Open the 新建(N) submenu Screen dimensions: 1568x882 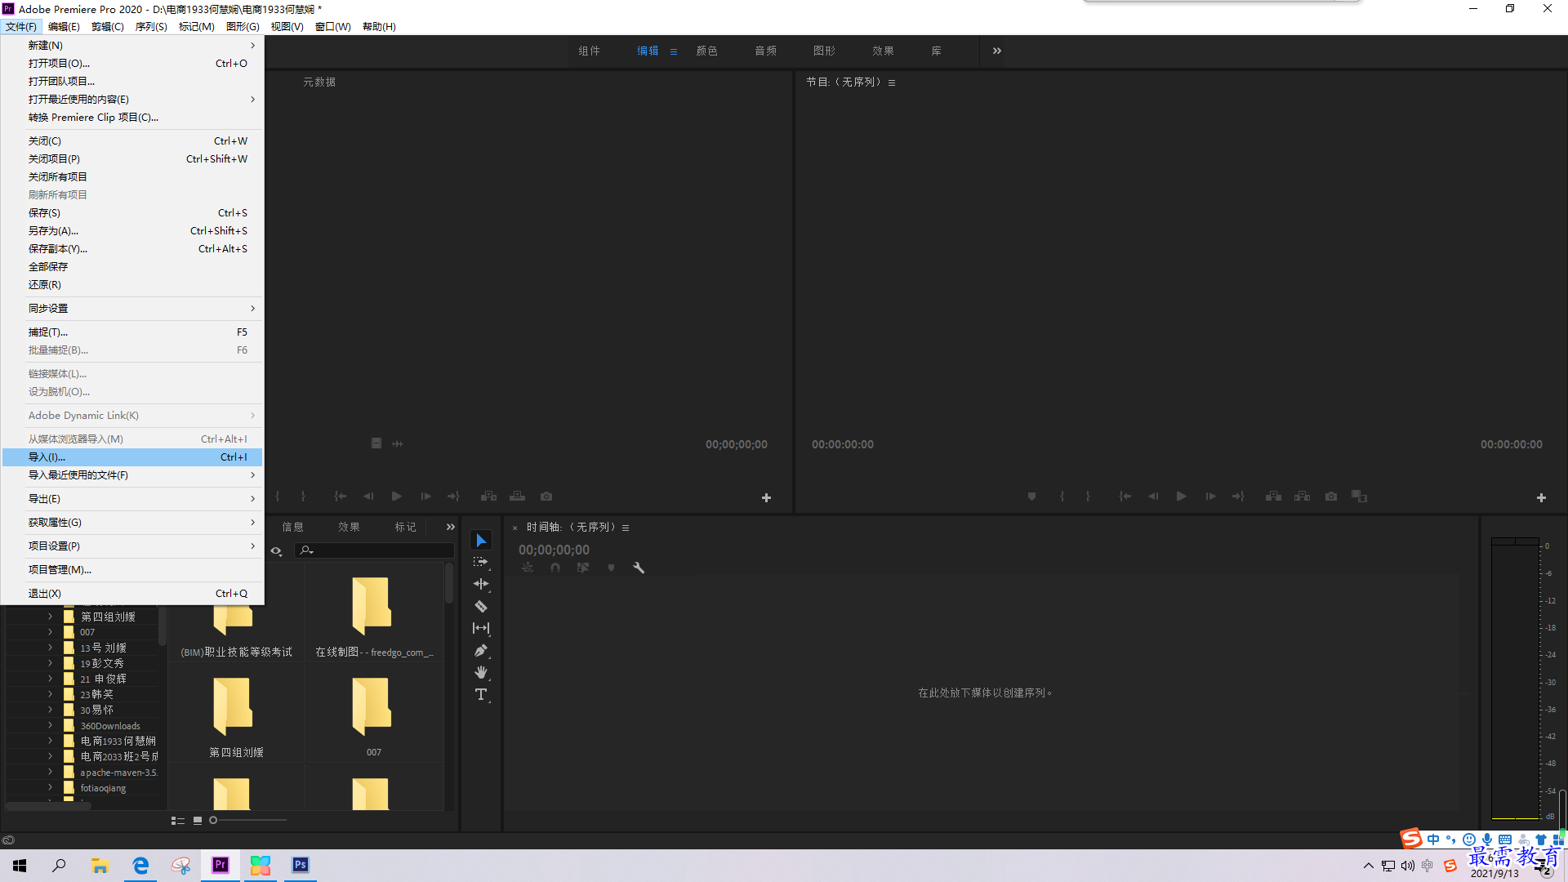click(x=133, y=45)
